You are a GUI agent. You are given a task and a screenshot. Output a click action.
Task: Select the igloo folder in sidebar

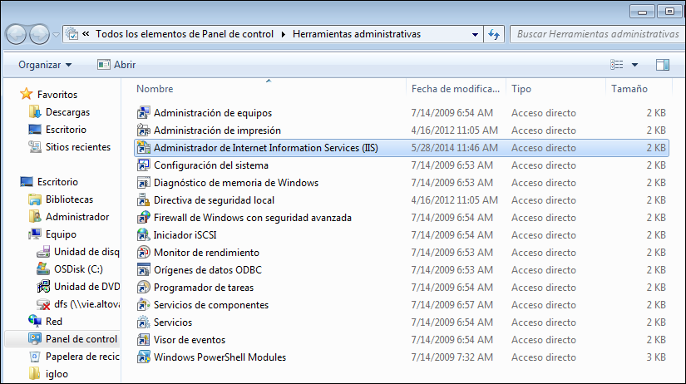pyautogui.click(x=57, y=374)
